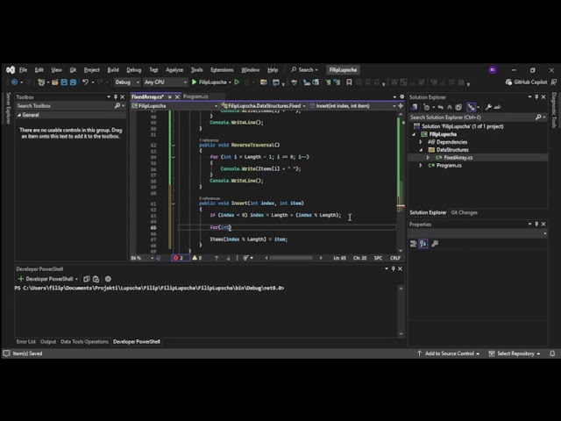Image resolution: width=561 pixels, height=421 pixels.
Task: Click Show All Files icon in Solution Explorer
Action: point(458,107)
